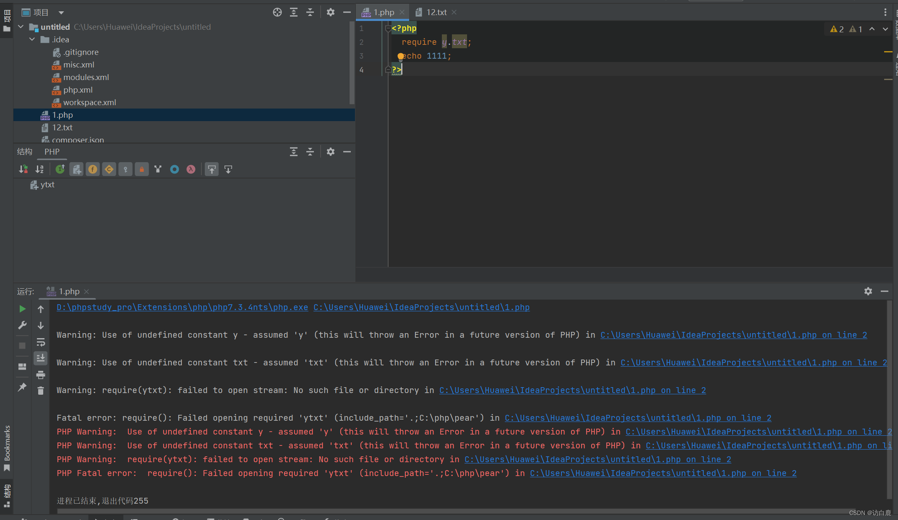This screenshot has width=898, height=520.
Task: Open workspace.xml in project tree
Action: coord(89,102)
